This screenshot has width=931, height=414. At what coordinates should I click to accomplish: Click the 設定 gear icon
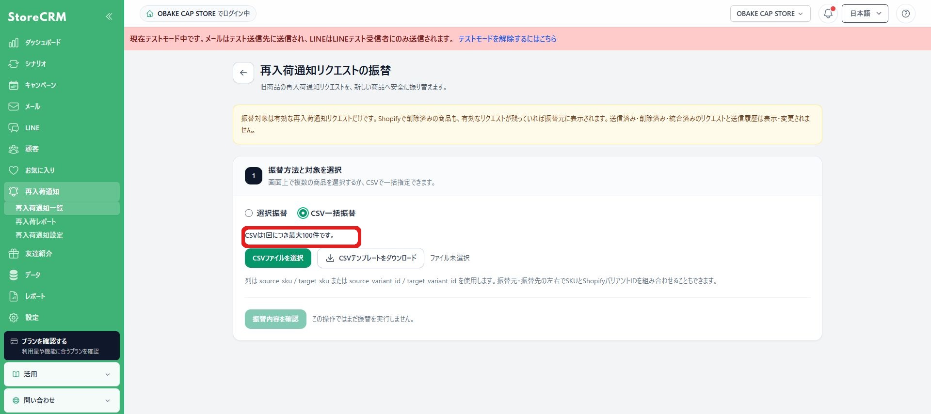[14, 318]
